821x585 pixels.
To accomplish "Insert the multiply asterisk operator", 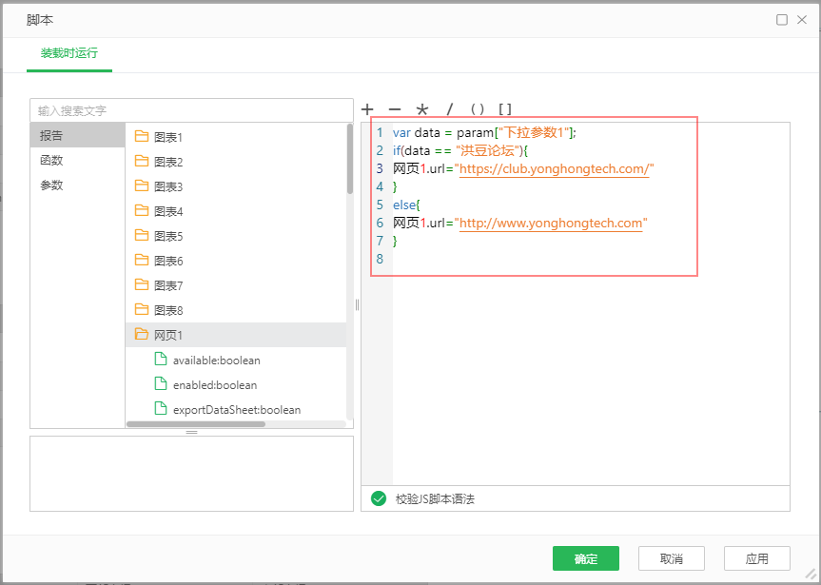I will 422,109.
